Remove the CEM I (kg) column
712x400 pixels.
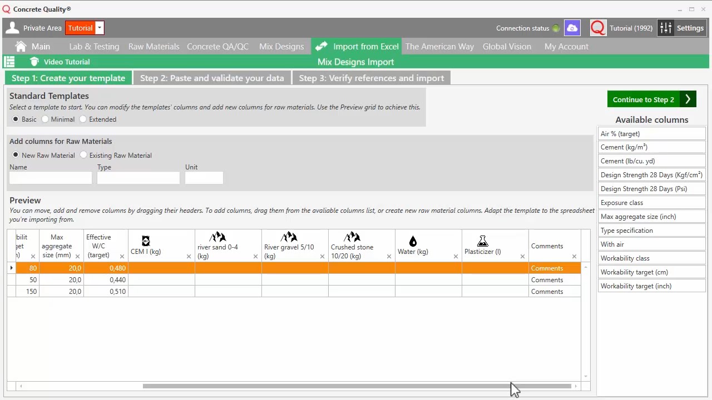coord(189,256)
